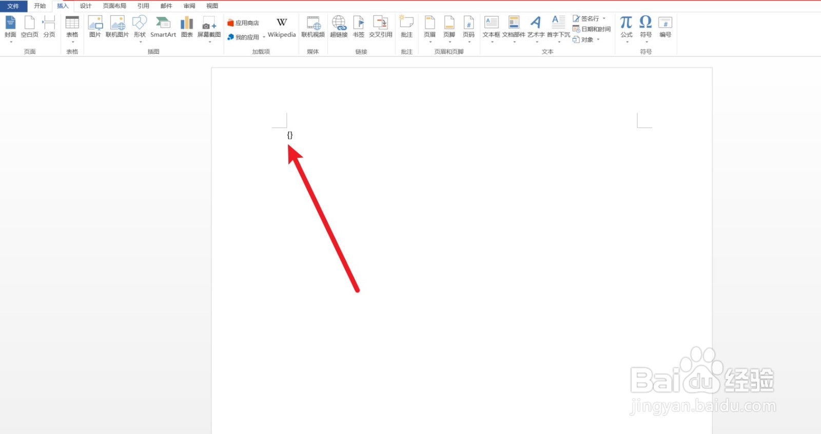Expand the arrow next to 我的应用

pyautogui.click(x=264, y=37)
